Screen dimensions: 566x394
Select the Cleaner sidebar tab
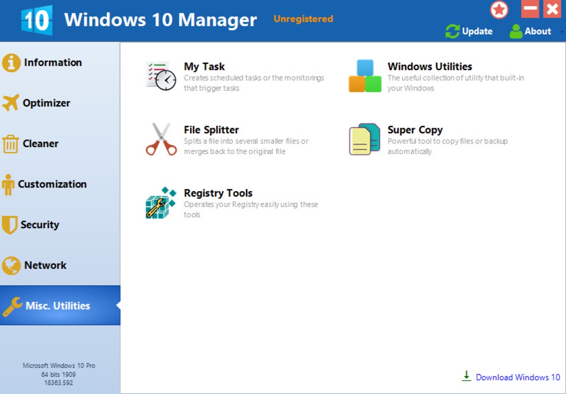pos(40,144)
